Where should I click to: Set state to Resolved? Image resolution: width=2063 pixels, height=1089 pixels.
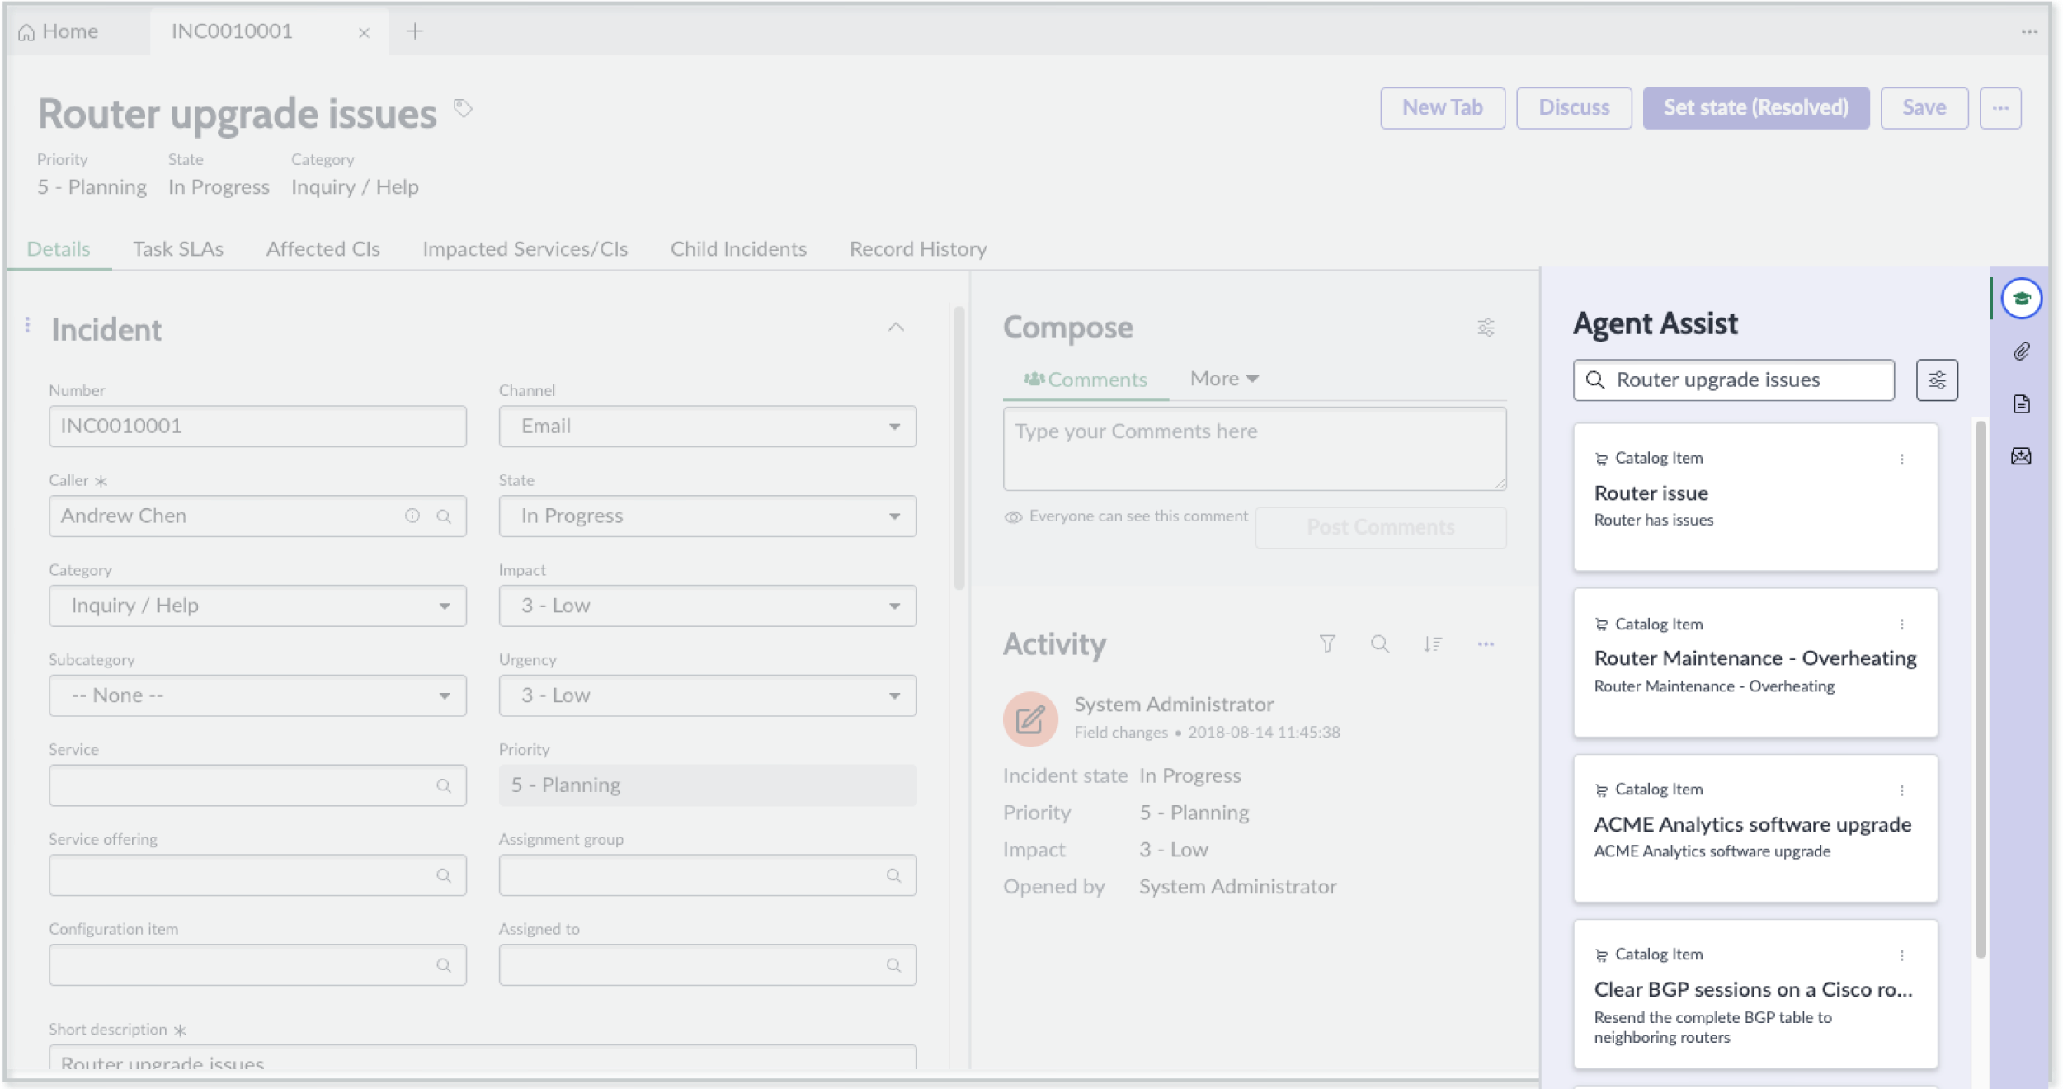coord(1756,107)
